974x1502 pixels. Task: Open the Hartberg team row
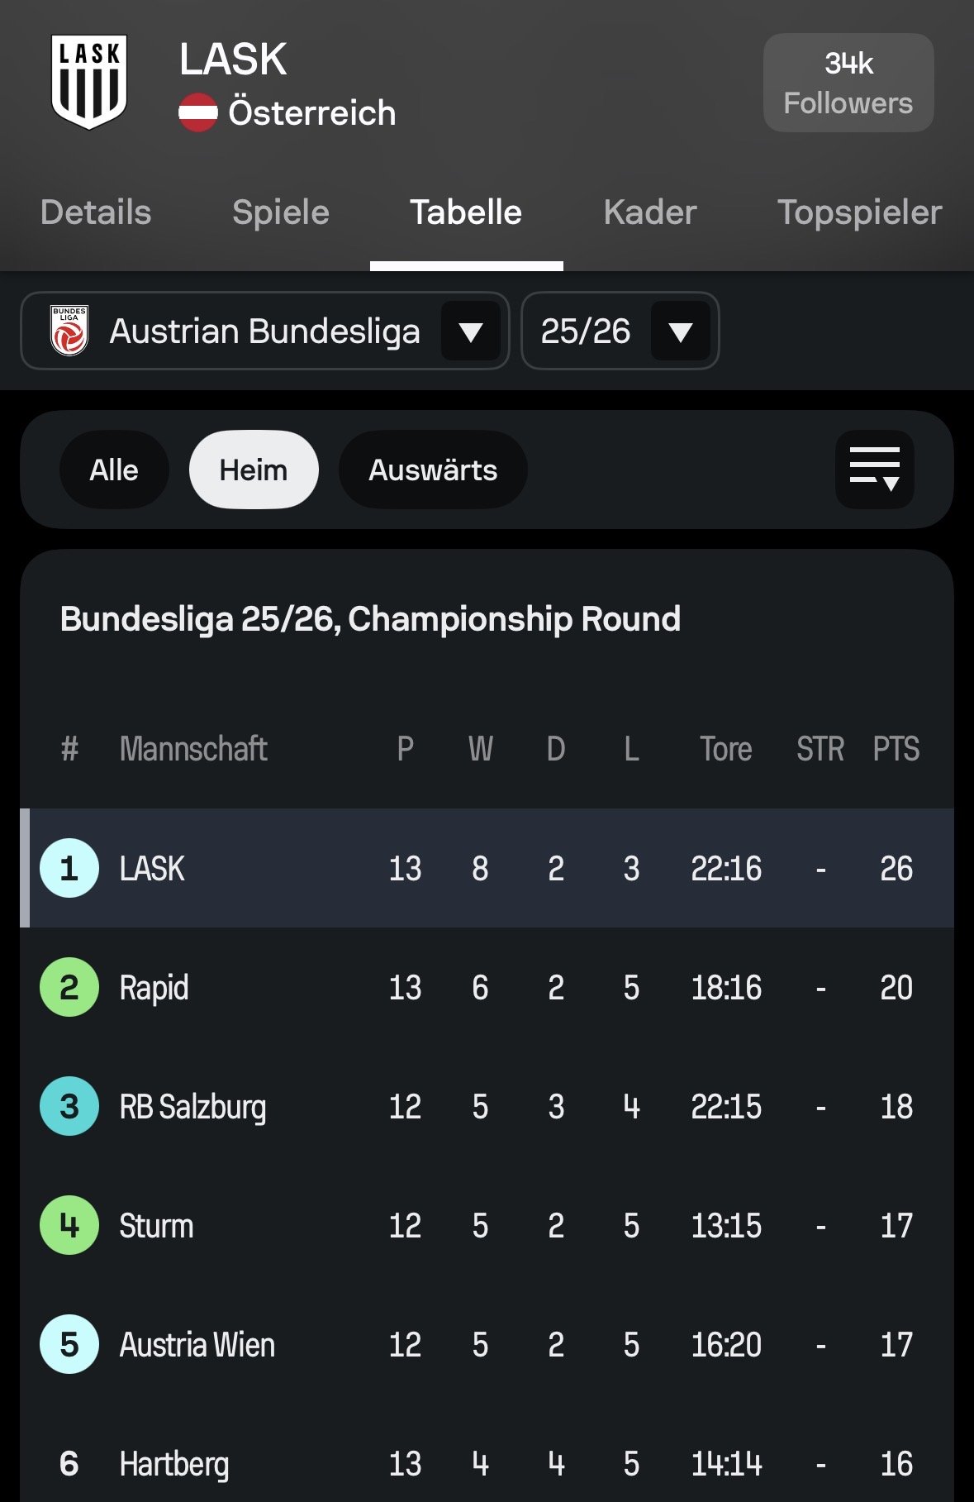pyautogui.click(x=174, y=1463)
